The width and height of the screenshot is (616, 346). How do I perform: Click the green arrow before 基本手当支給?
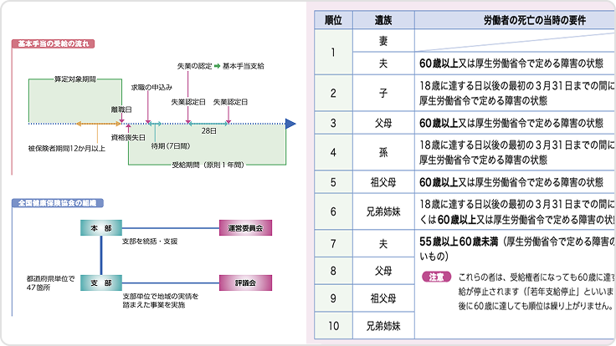point(216,64)
